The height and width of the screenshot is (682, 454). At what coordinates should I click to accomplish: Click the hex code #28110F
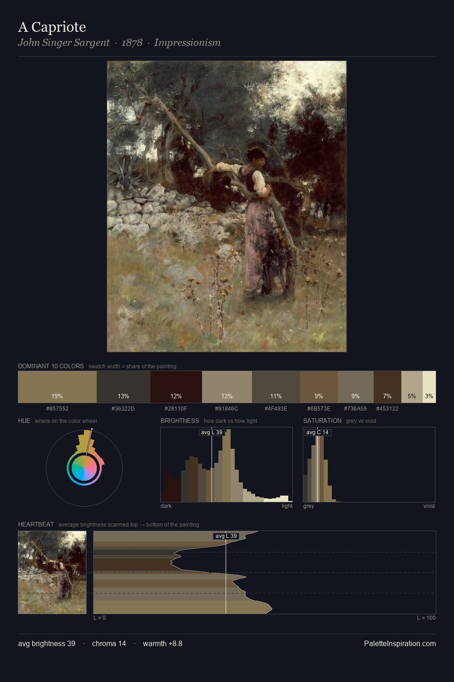176,409
